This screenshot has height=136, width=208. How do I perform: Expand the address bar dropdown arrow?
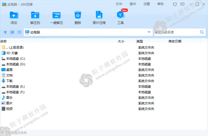pyautogui.click(x=149, y=32)
